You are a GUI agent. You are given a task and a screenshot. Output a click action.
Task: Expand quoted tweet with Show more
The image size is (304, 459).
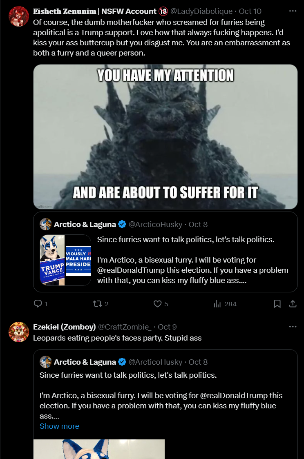click(59, 426)
